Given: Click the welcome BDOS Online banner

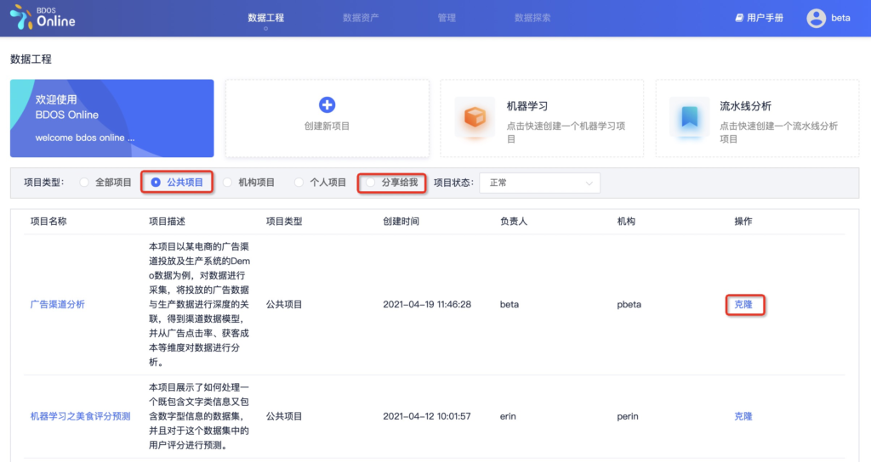Looking at the screenshot, I should pyautogui.click(x=111, y=118).
